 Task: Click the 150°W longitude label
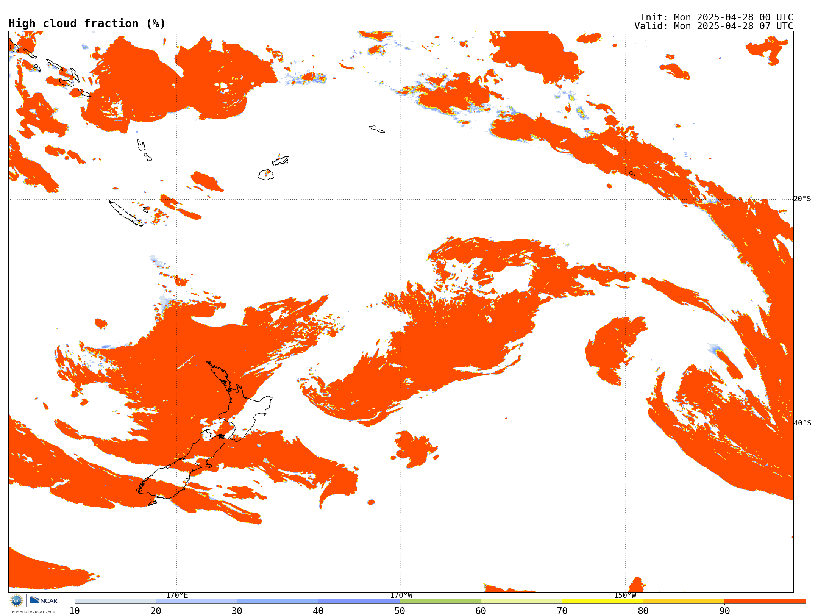pos(625,595)
